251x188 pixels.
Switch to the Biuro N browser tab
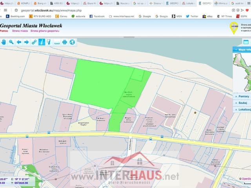click(x=90, y=3)
